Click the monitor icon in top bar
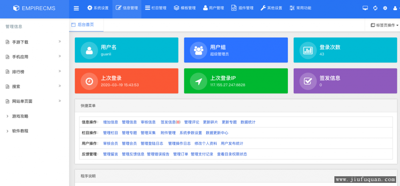This screenshot has height=186, width=400. [x=365, y=8]
